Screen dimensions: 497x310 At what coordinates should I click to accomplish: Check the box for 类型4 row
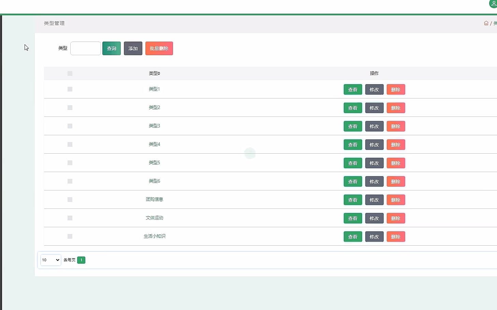(70, 144)
